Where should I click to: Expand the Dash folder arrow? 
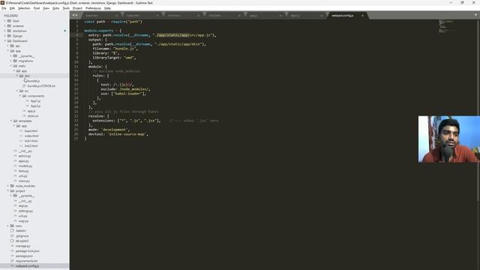click(5, 21)
